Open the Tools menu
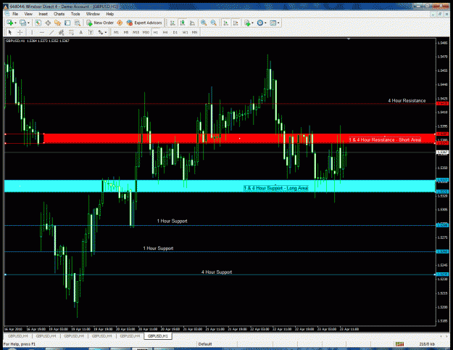This screenshot has height=350, width=453. coord(75,14)
